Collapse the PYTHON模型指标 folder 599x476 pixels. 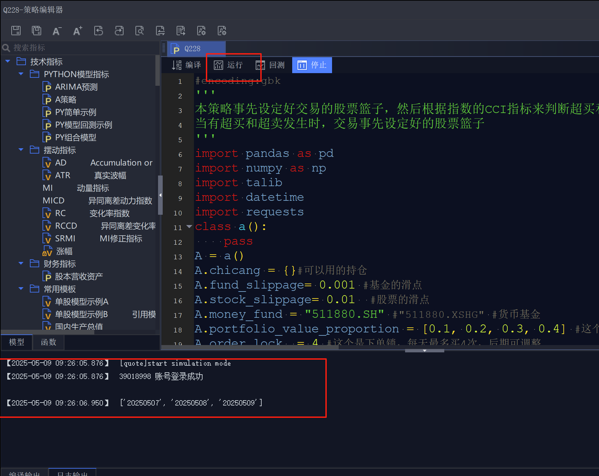[21, 74]
